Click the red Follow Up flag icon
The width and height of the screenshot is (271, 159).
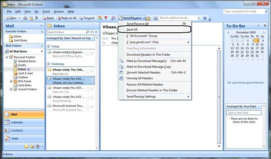coord(106,18)
